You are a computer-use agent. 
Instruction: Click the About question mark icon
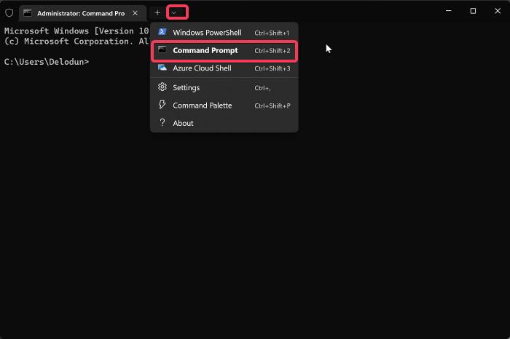pos(162,122)
